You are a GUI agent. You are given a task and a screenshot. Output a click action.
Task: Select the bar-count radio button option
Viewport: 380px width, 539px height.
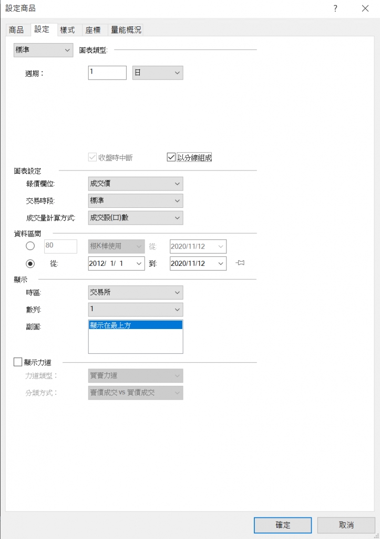coord(30,246)
